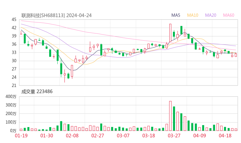Click the 24 price axis label
This screenshot has height=143, width=241.
[14, 77]
